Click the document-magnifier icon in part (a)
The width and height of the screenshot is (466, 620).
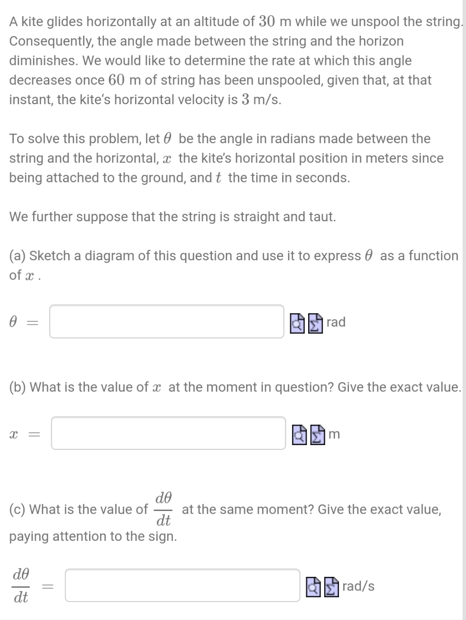[297, 322]
